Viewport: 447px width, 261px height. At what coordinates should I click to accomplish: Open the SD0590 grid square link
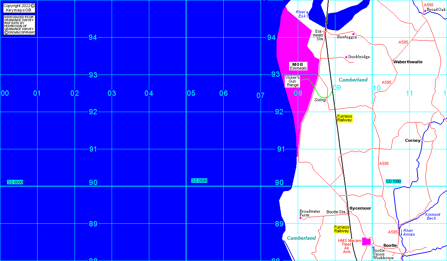(x=199, y=181)
